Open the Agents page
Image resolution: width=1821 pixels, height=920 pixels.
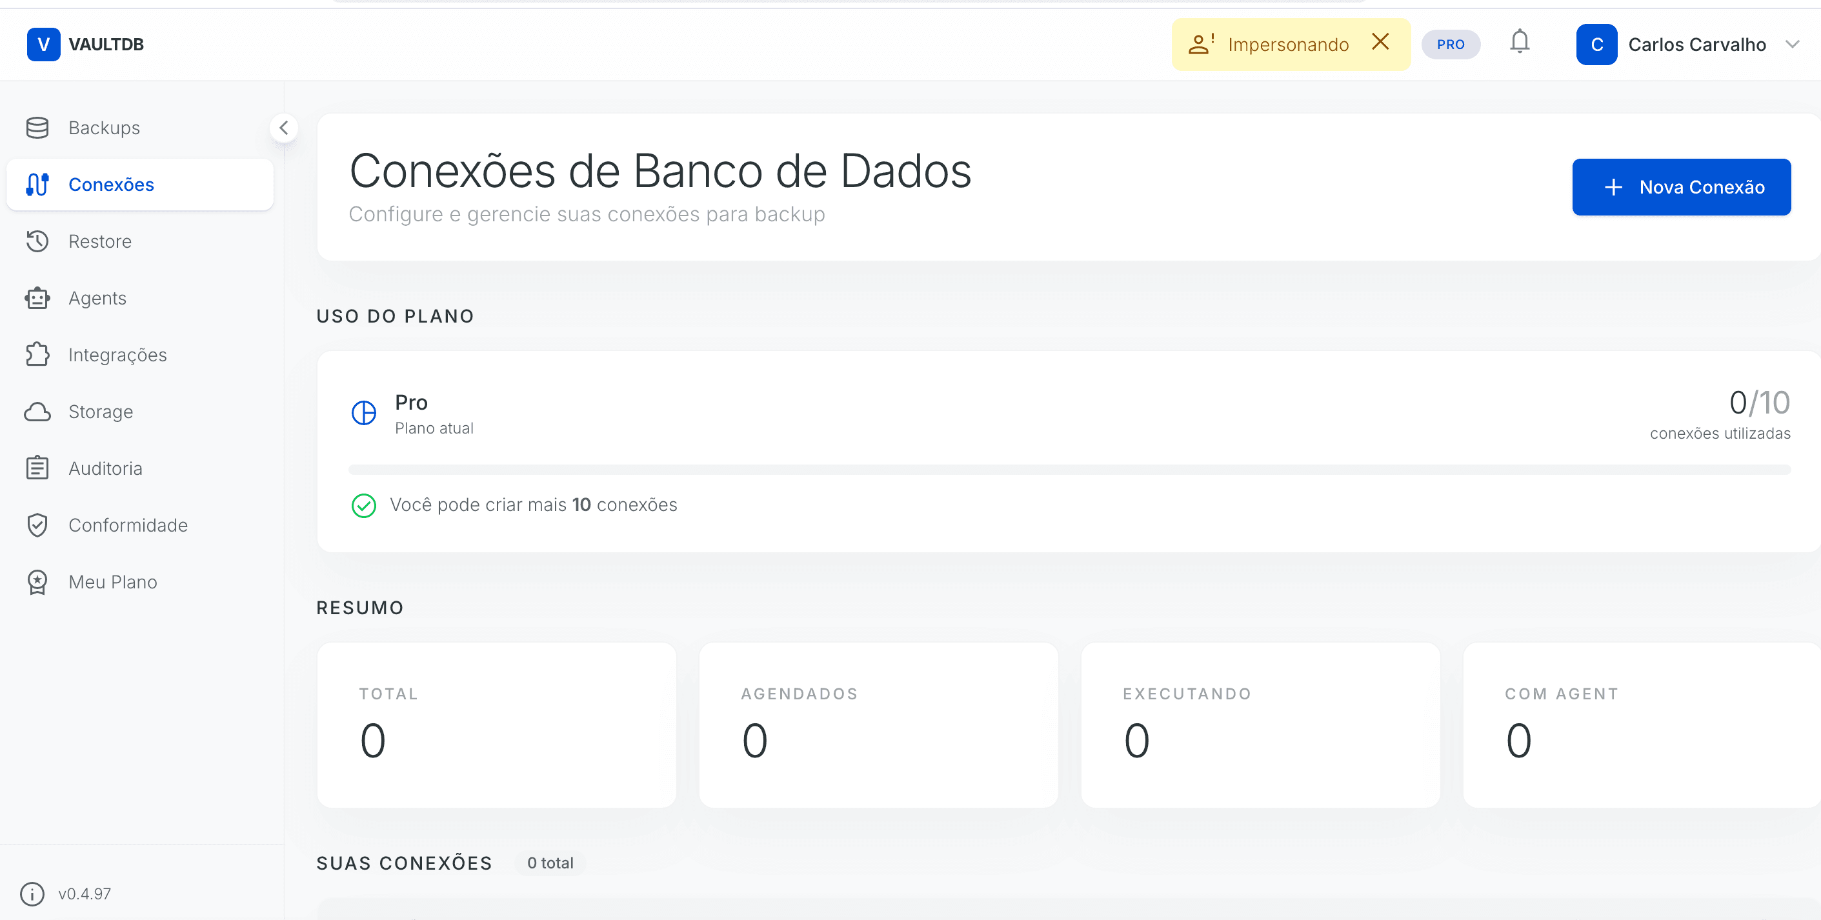click(x=140, y=298)
